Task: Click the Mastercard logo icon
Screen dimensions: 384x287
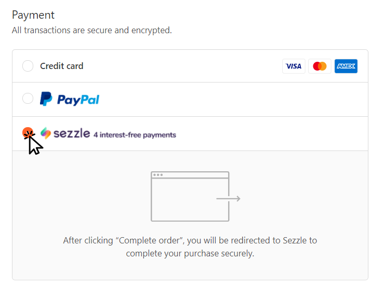Action: coord(320,66)
